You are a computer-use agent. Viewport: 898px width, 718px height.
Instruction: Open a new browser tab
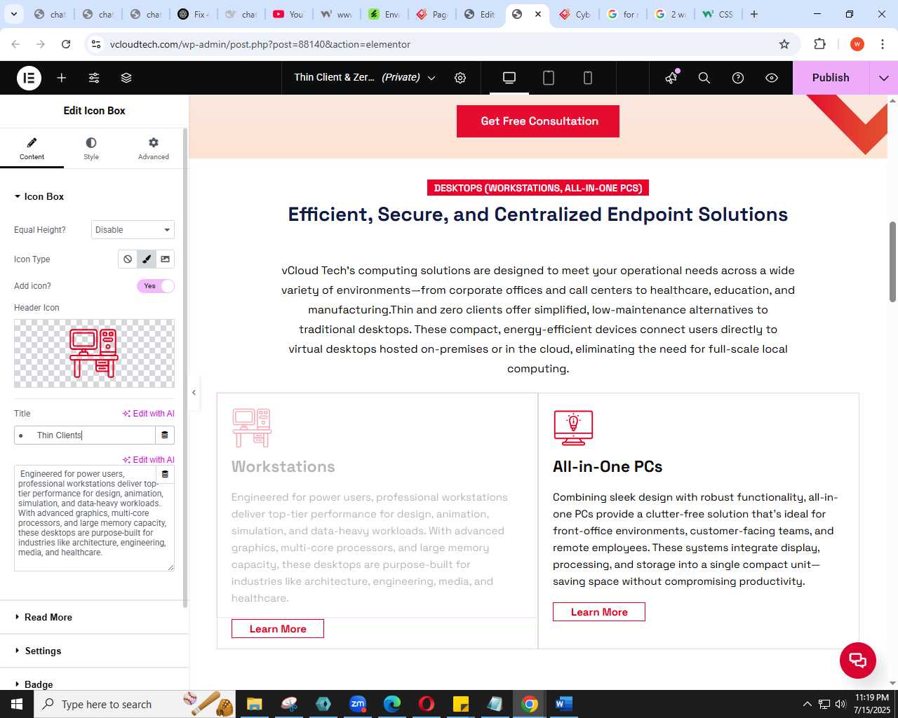(x=754, y=14)
